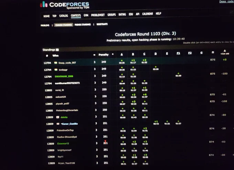
Task: Open piyush_pc07 user profile
Action: click(62, 104)
